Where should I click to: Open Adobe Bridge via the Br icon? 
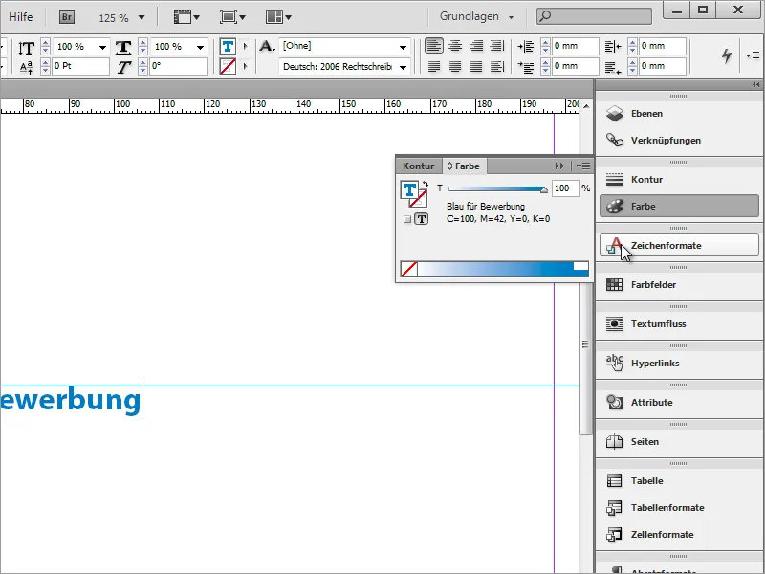tap(67, 17)
